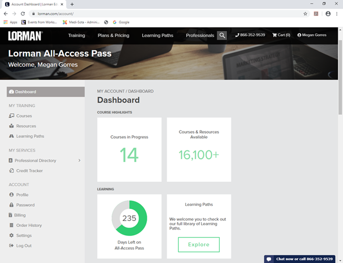Open the Profile link

click(x=23, y=194)
